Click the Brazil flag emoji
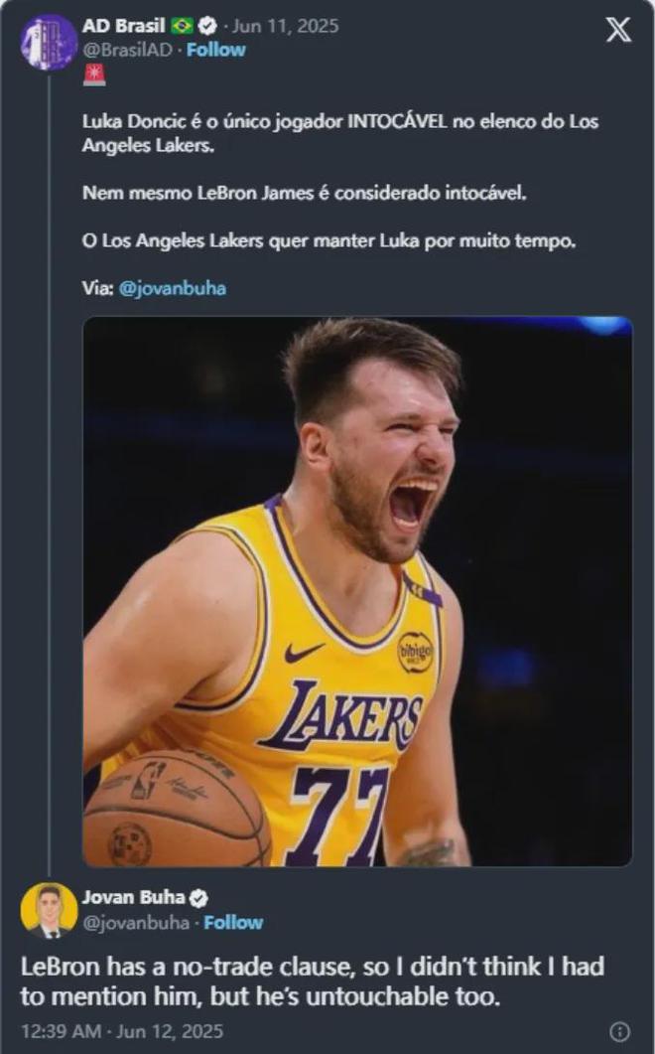Image resolution: width=655 pixels, height=1054 pixels. point(182,27)
